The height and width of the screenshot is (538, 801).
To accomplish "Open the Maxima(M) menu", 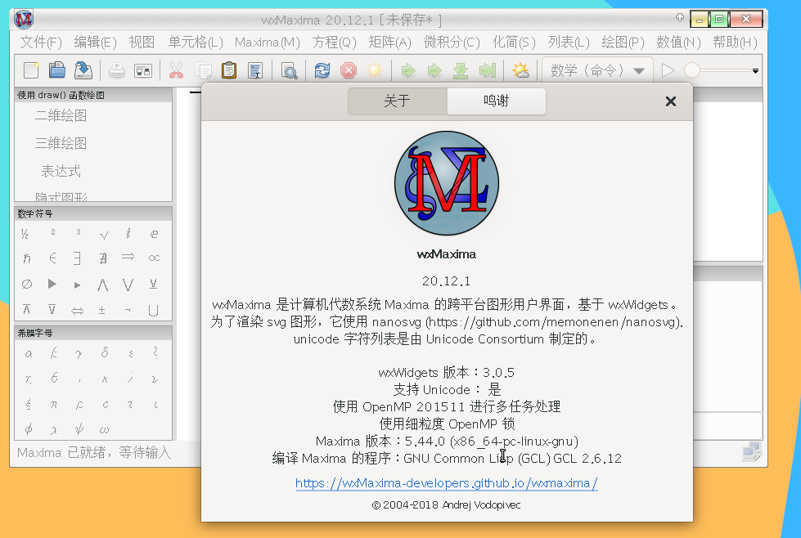I will coord(268,42).
